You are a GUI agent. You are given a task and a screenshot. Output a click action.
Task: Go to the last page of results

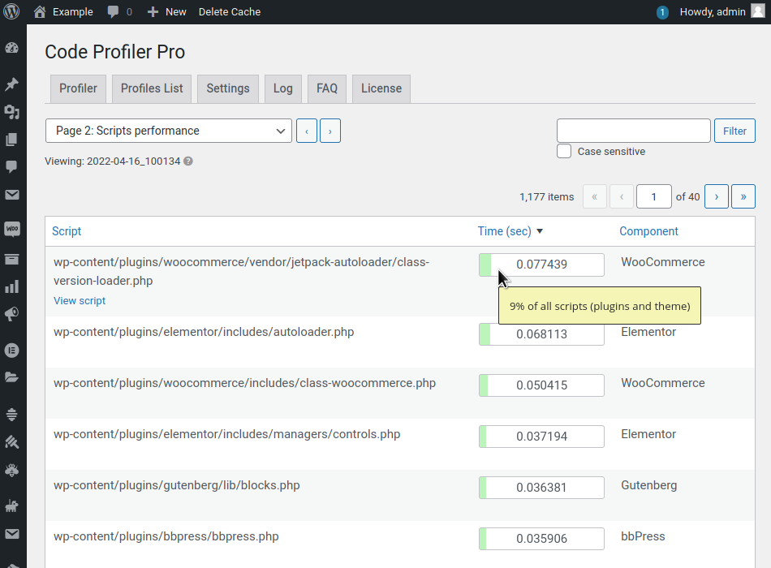(743, 196)
